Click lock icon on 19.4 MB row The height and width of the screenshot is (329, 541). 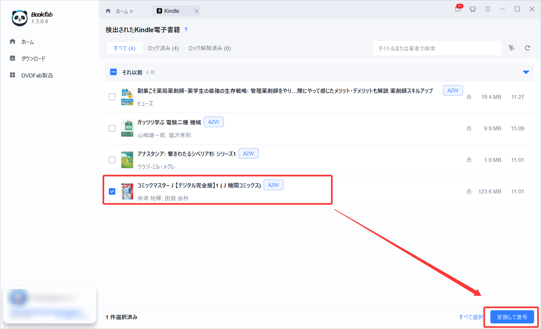[469, 97]
